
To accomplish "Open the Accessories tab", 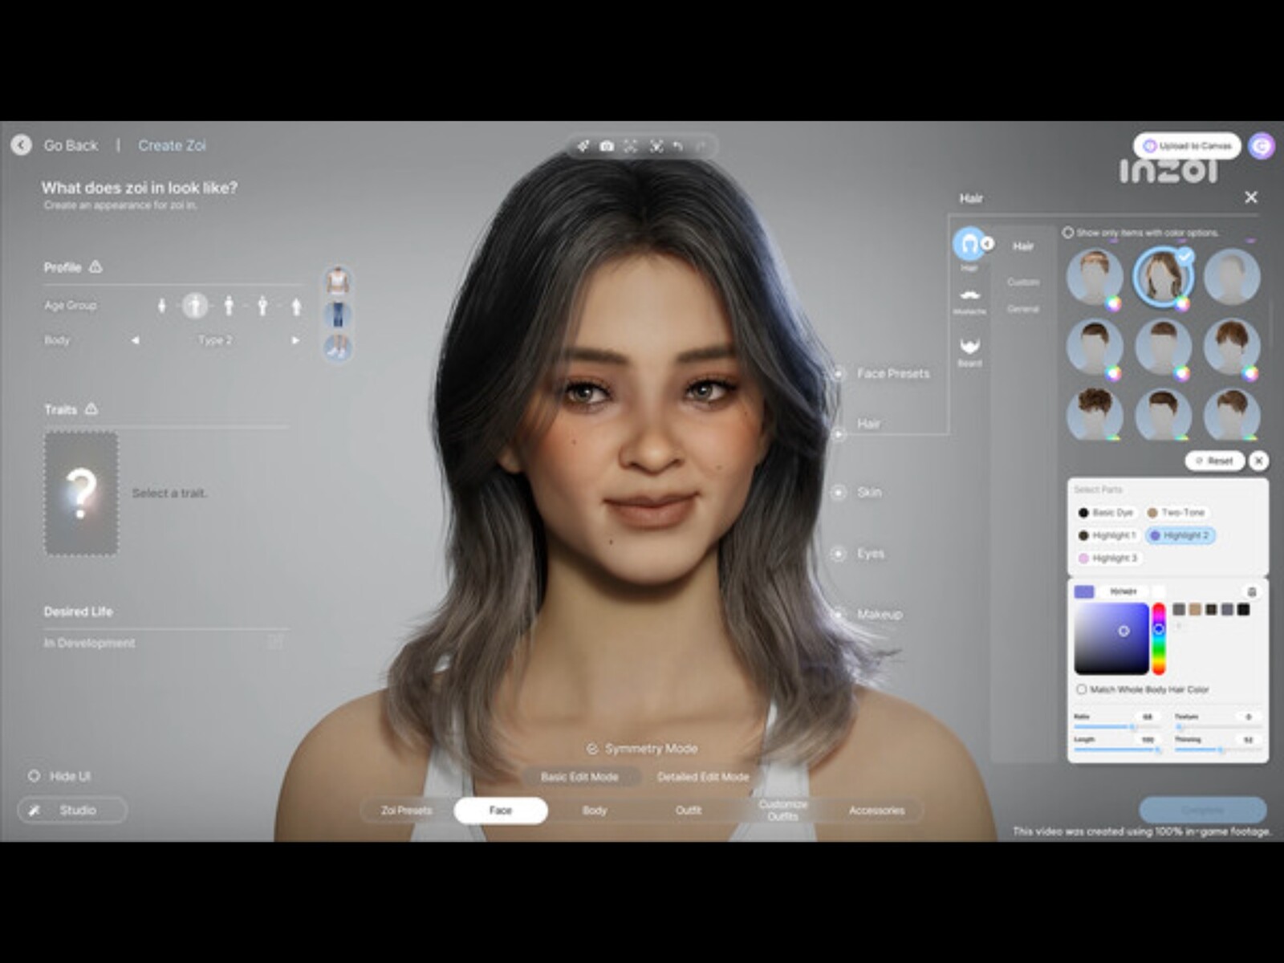I will pyautogui.click(x=876, y=811).
